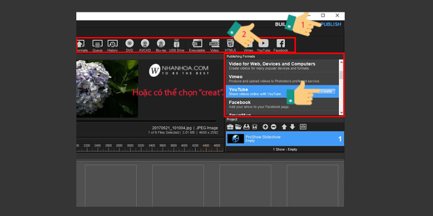433x216 pixels.
Task: Click the preview progress bar under image
Action: click(x=146, y=120)
